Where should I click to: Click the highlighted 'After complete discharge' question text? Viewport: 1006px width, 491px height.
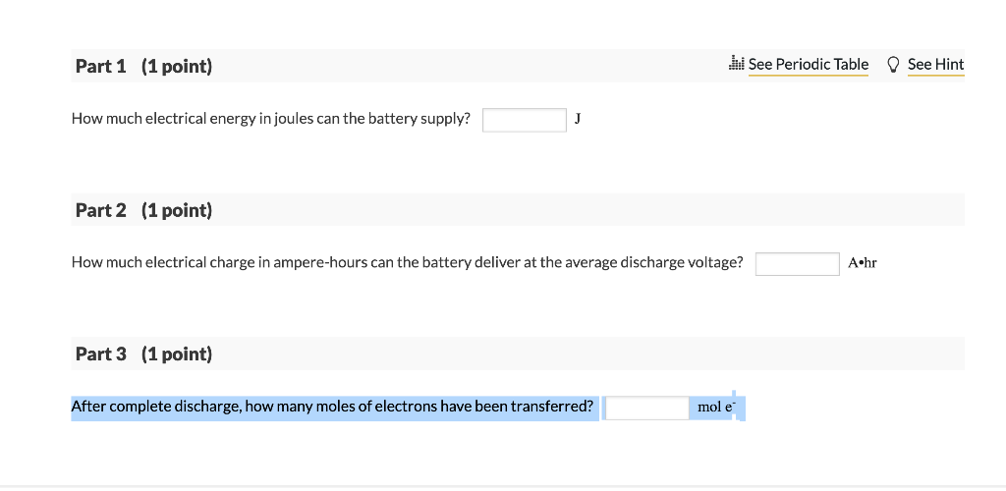(x=332, y=407)
